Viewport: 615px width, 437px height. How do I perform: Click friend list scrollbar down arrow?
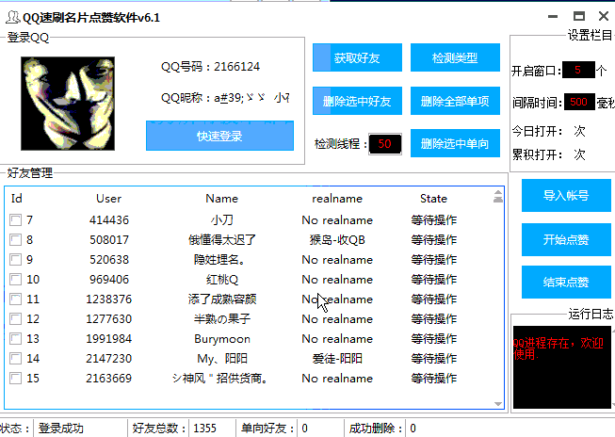(x=498, y=404)
